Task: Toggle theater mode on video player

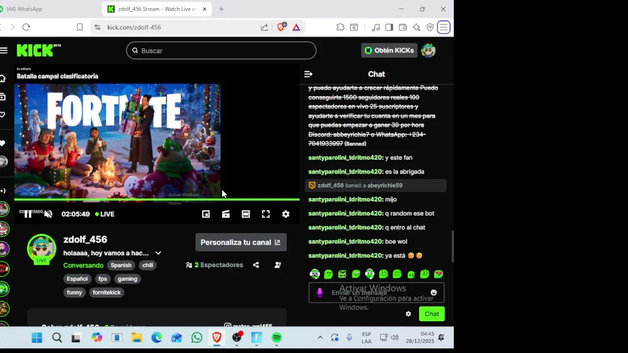Action: tap(246, 214)
